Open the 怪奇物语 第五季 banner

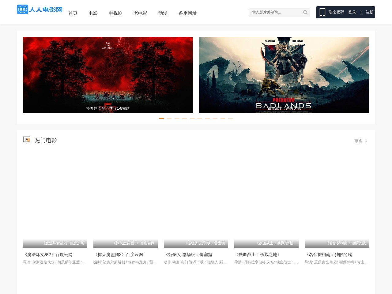click(x=108, y=75)
